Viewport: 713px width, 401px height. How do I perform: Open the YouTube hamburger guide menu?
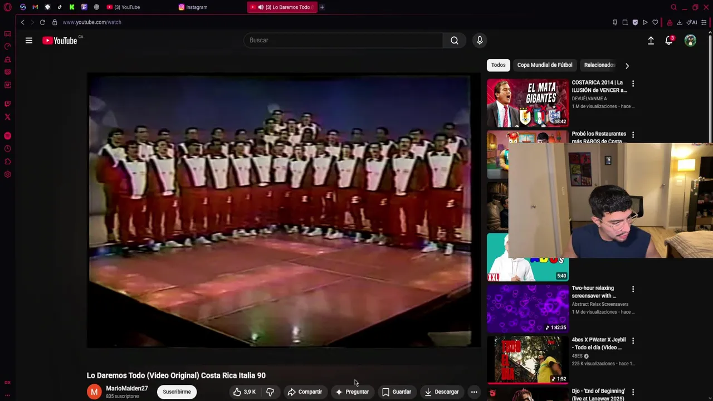pos(29,40)
